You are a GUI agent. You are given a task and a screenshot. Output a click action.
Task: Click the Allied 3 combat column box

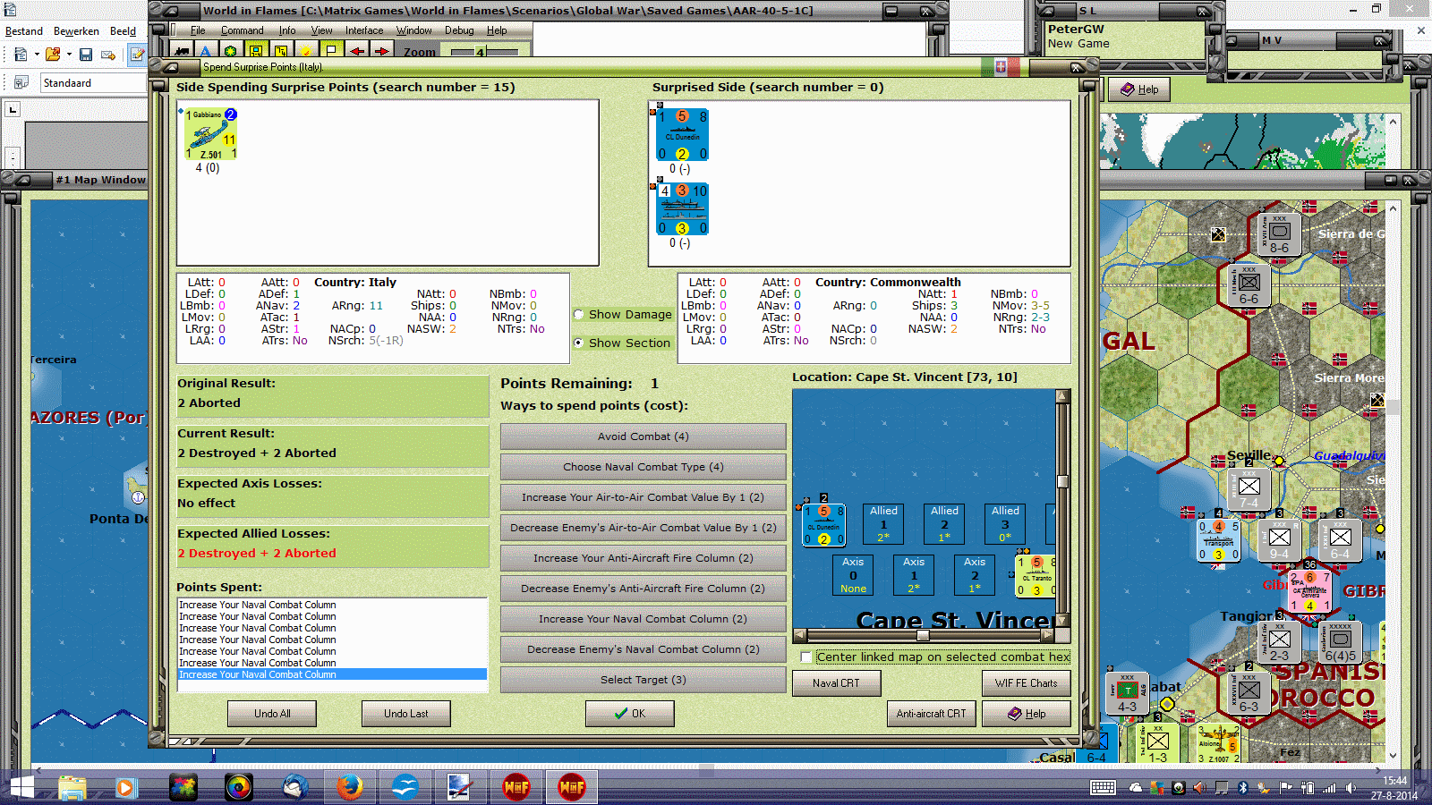1005,524
